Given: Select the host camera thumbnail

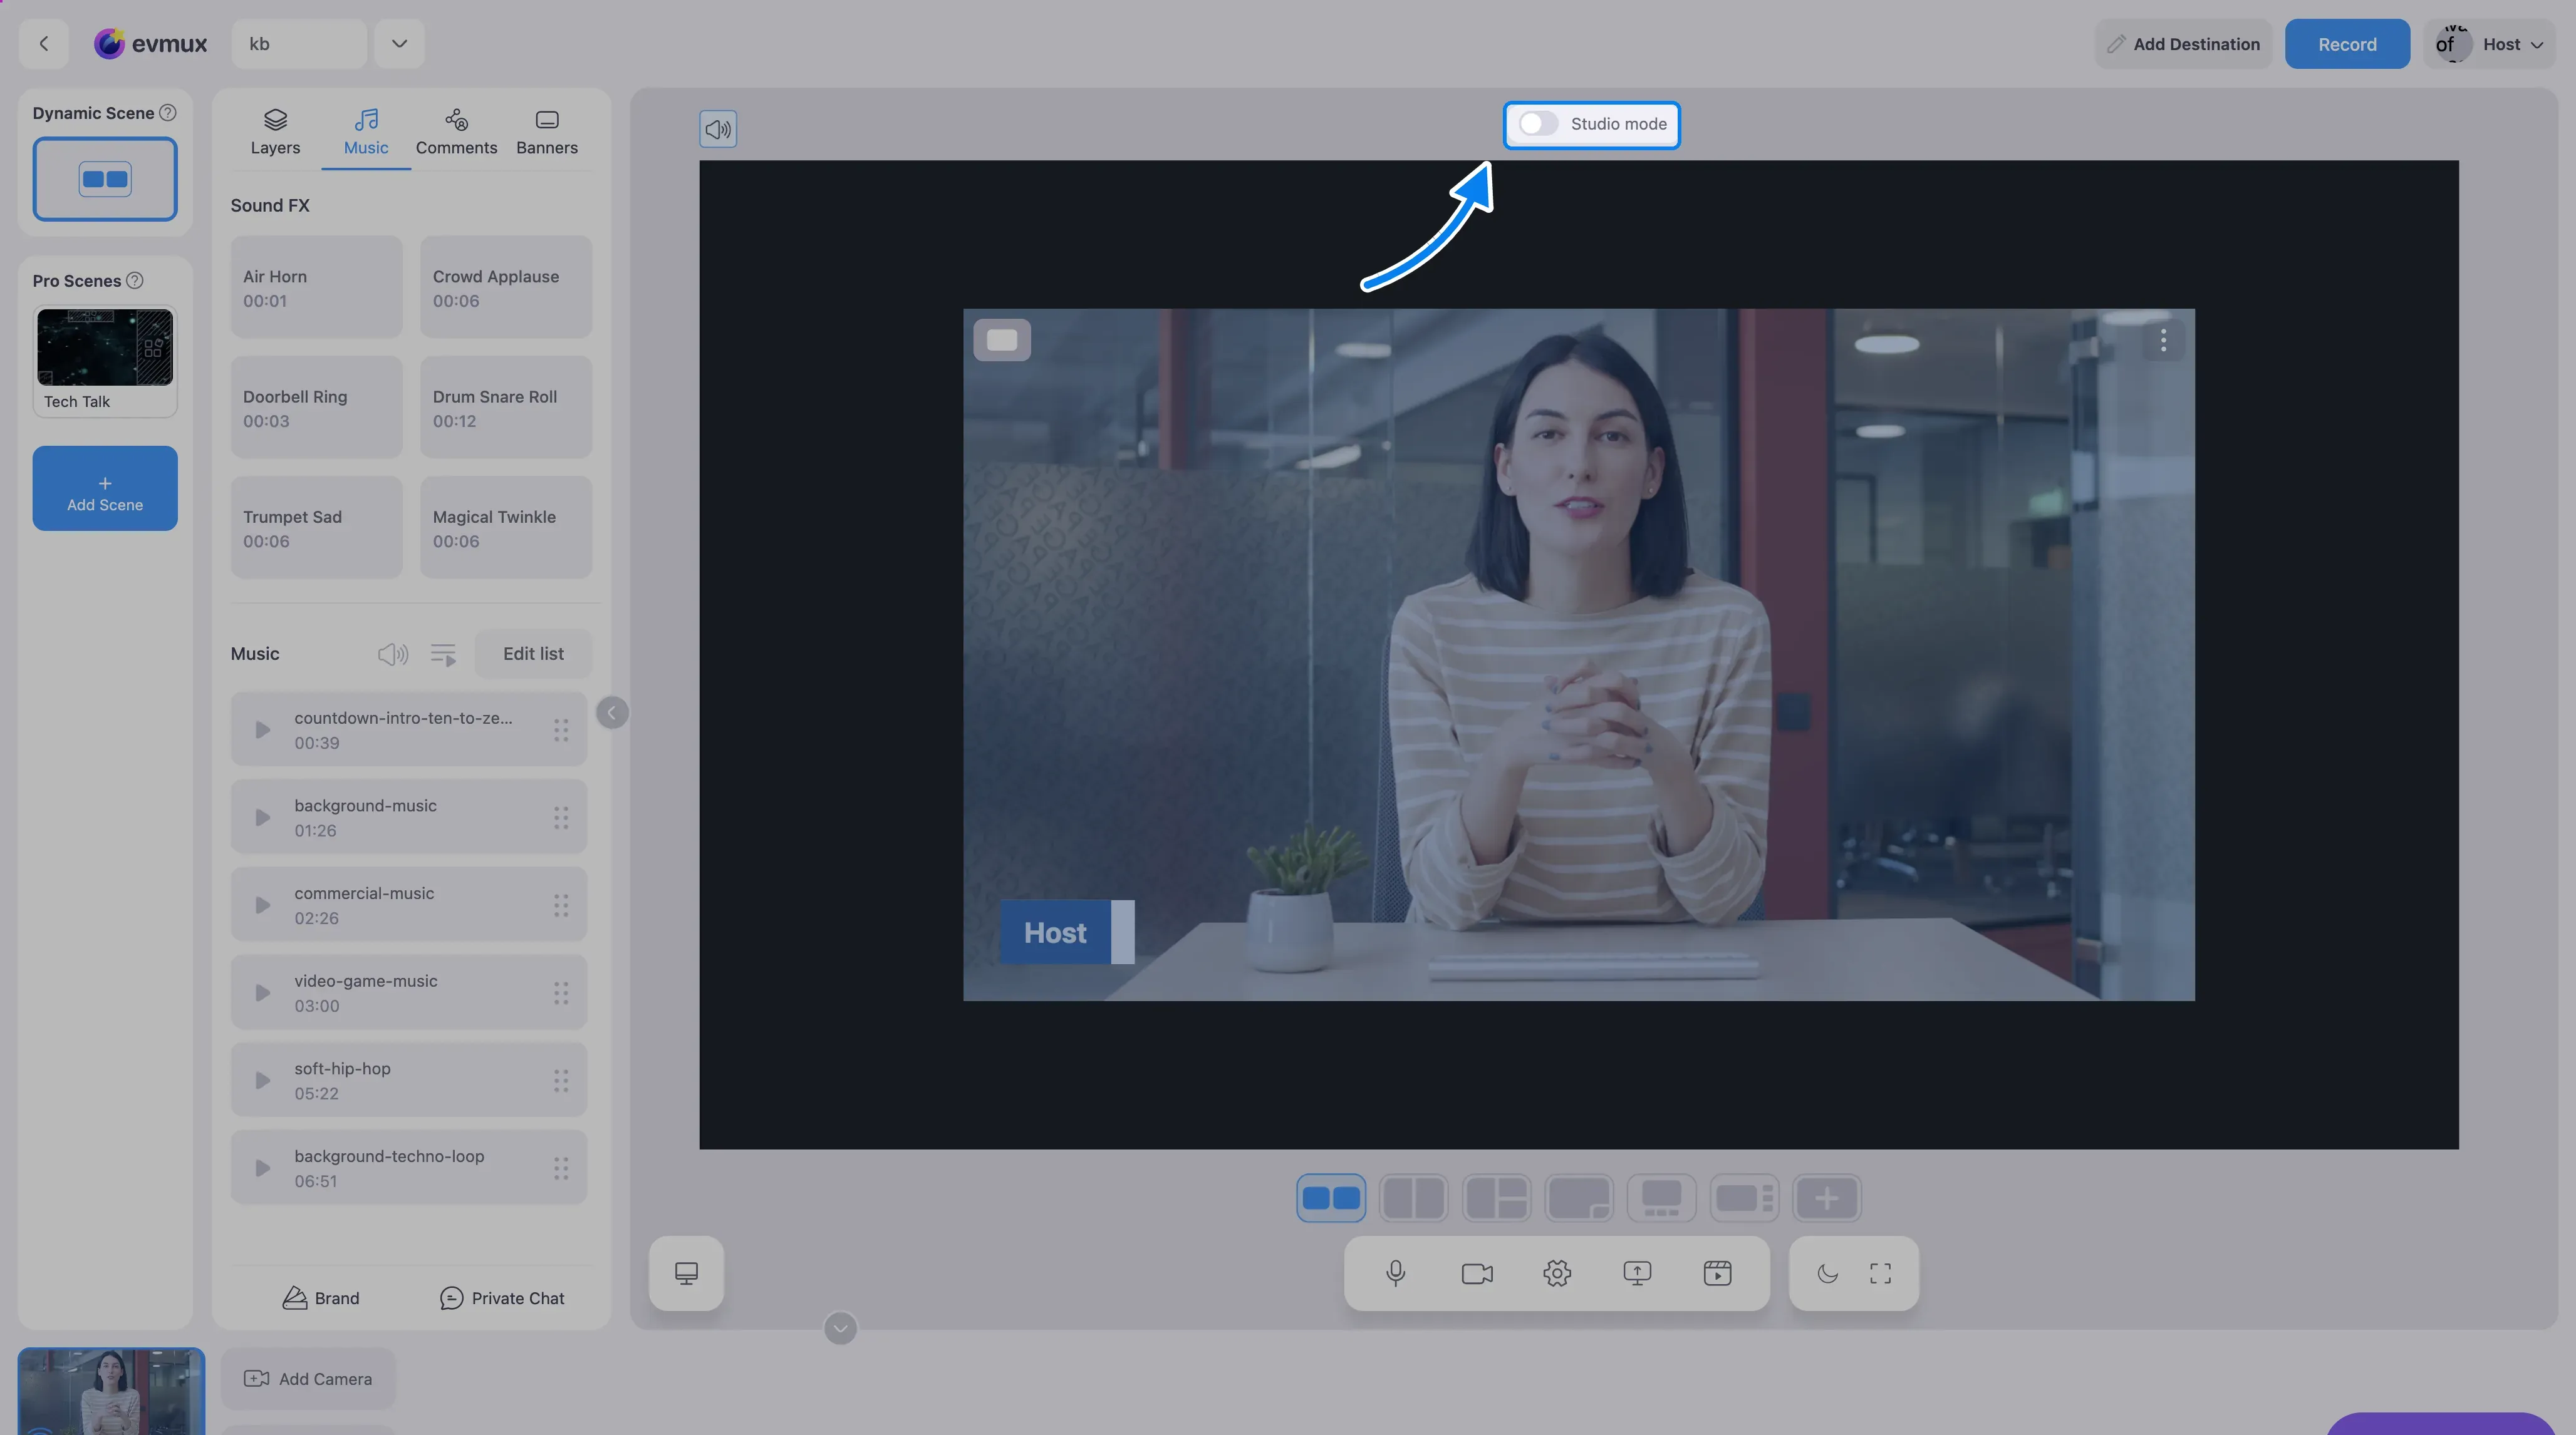Looking at the screenshot, I should [111, 1392].
